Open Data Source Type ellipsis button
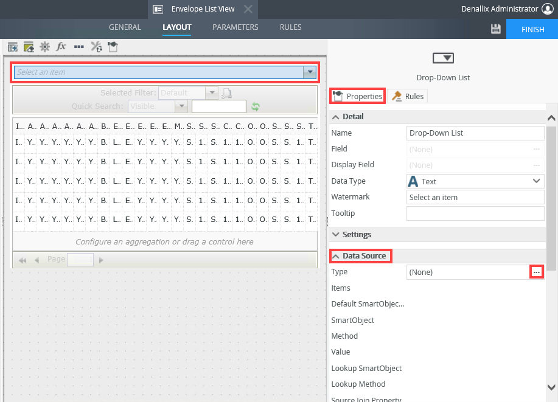Viewport: 558px width, 402px height. click(536, 272)
